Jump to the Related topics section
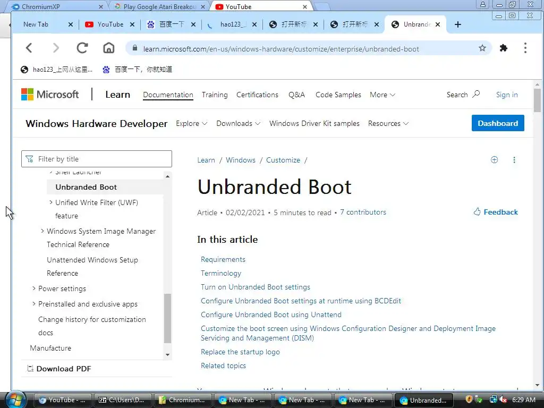This screenshot has height=408, width=544. click(223, 365)
